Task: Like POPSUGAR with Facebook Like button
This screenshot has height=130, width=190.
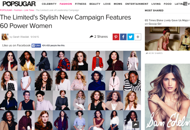Action: point(36,46)
